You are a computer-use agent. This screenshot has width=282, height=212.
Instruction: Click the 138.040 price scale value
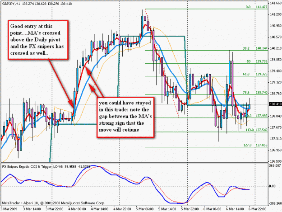pyautogui.click(x=276, y=116)
